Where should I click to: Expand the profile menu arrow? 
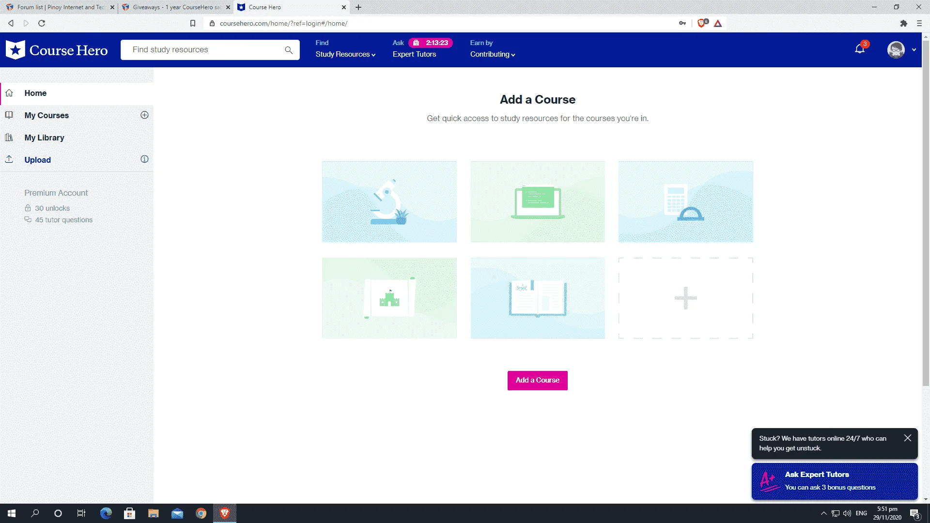pyautogui.click(x=914, y=49)
